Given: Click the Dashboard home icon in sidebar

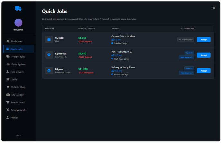Looking at the screenshot, I should pos(8,41).
